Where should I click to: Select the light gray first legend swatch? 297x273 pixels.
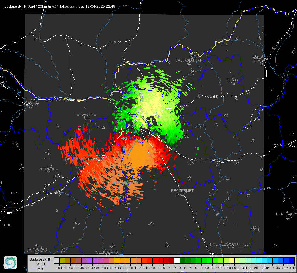[x=57, y=260]
